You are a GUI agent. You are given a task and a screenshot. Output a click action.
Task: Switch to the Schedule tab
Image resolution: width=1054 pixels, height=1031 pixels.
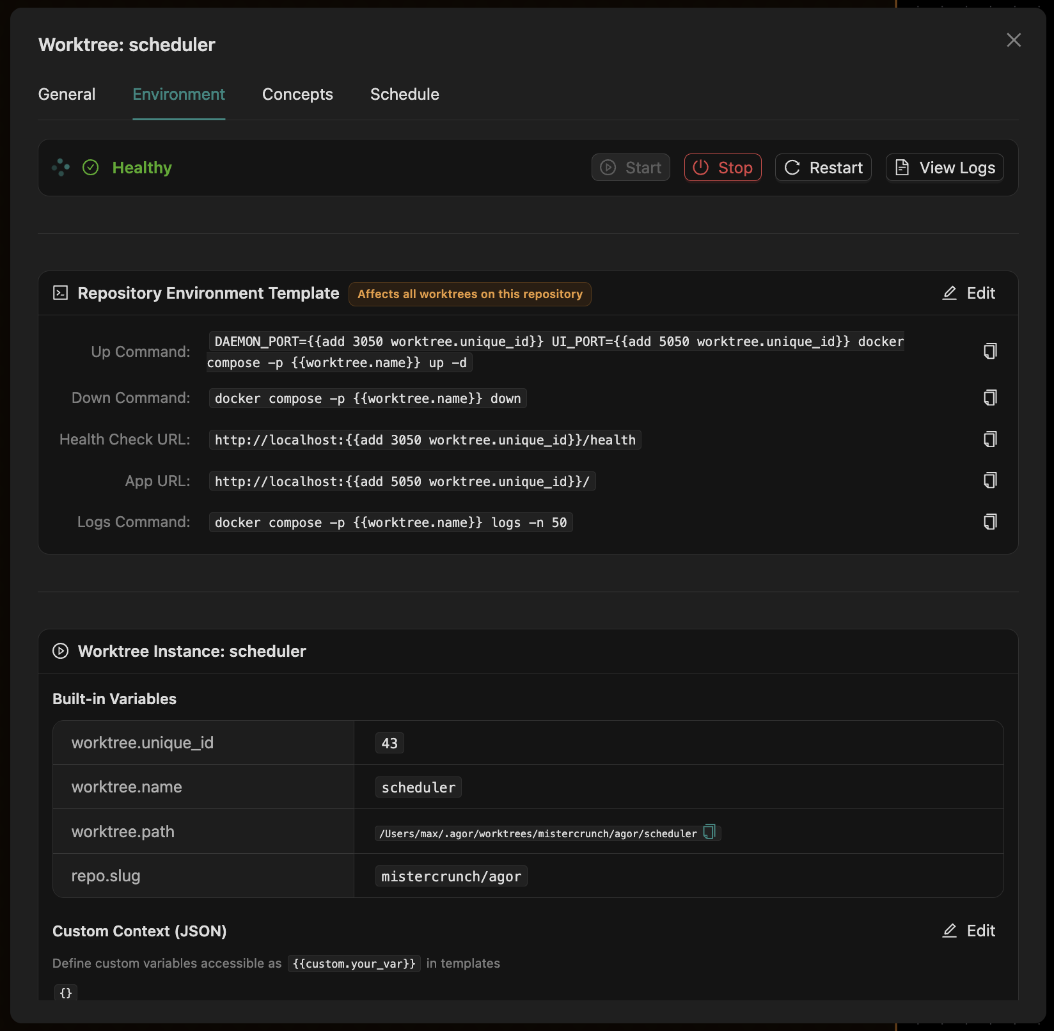pyautogui.click(x=404, y=94)
